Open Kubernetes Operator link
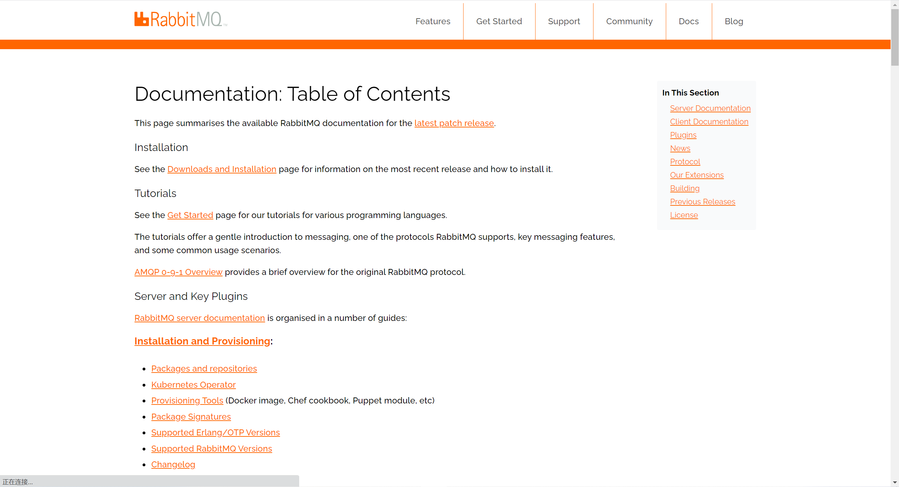The height and width of the screenshot is (487, 899). pos(193,385)
